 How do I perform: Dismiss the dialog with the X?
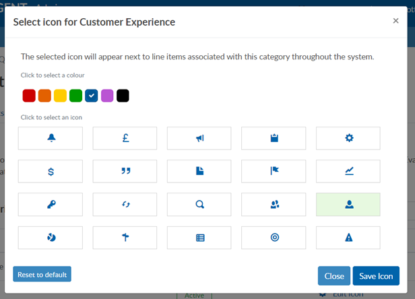click(395, 21)
